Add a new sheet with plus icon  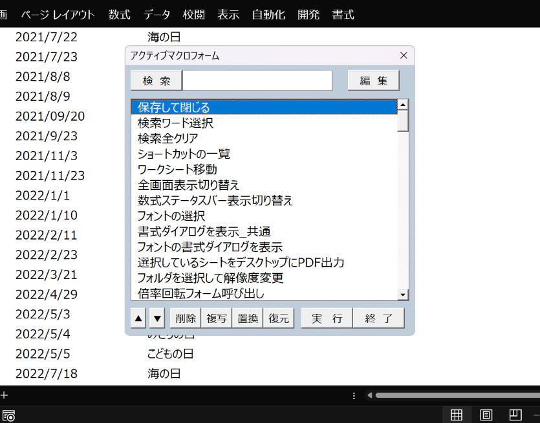click(x=4, y=395)
